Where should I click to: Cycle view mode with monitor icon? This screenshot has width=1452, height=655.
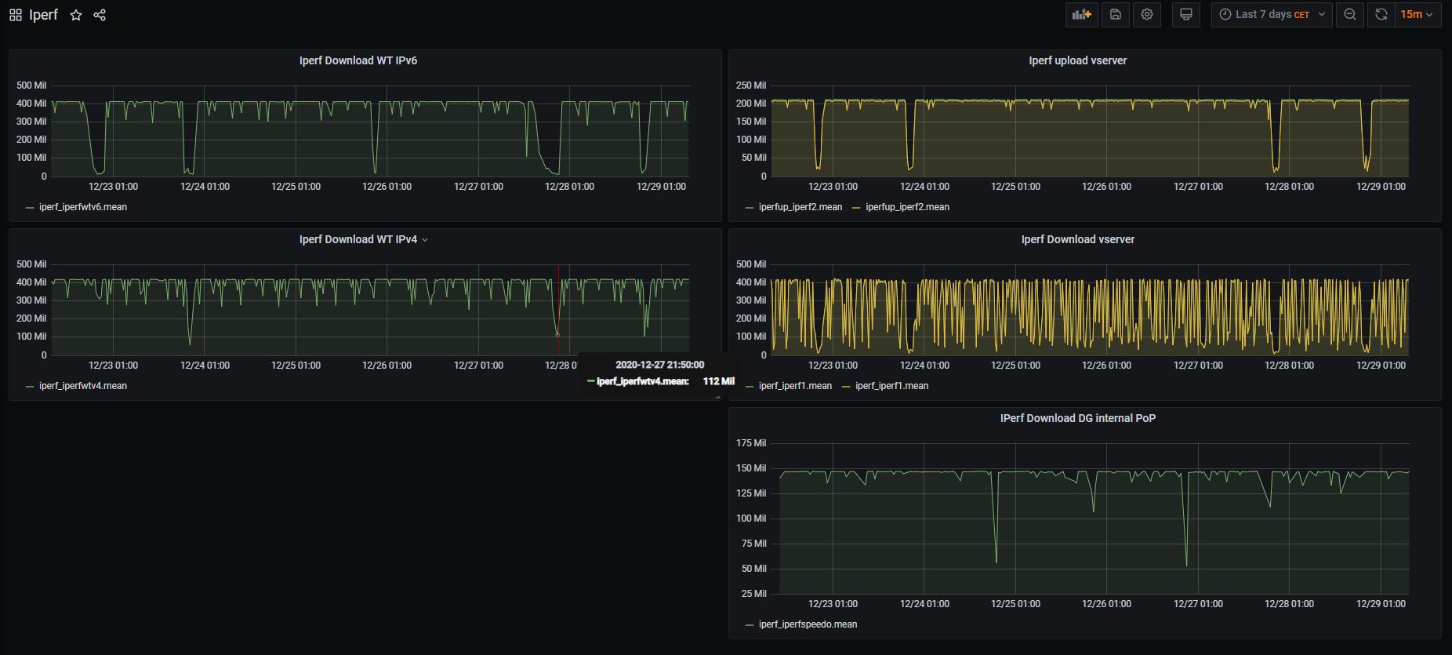(x=1186, y=14)
